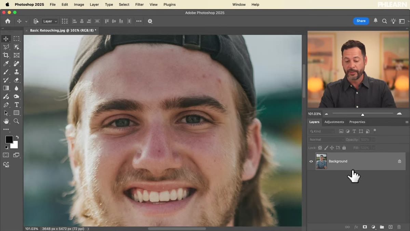The image size is (410, 231).
Task: Open the Auto-Select Layer dropdown
Action: tap(50, 21)
